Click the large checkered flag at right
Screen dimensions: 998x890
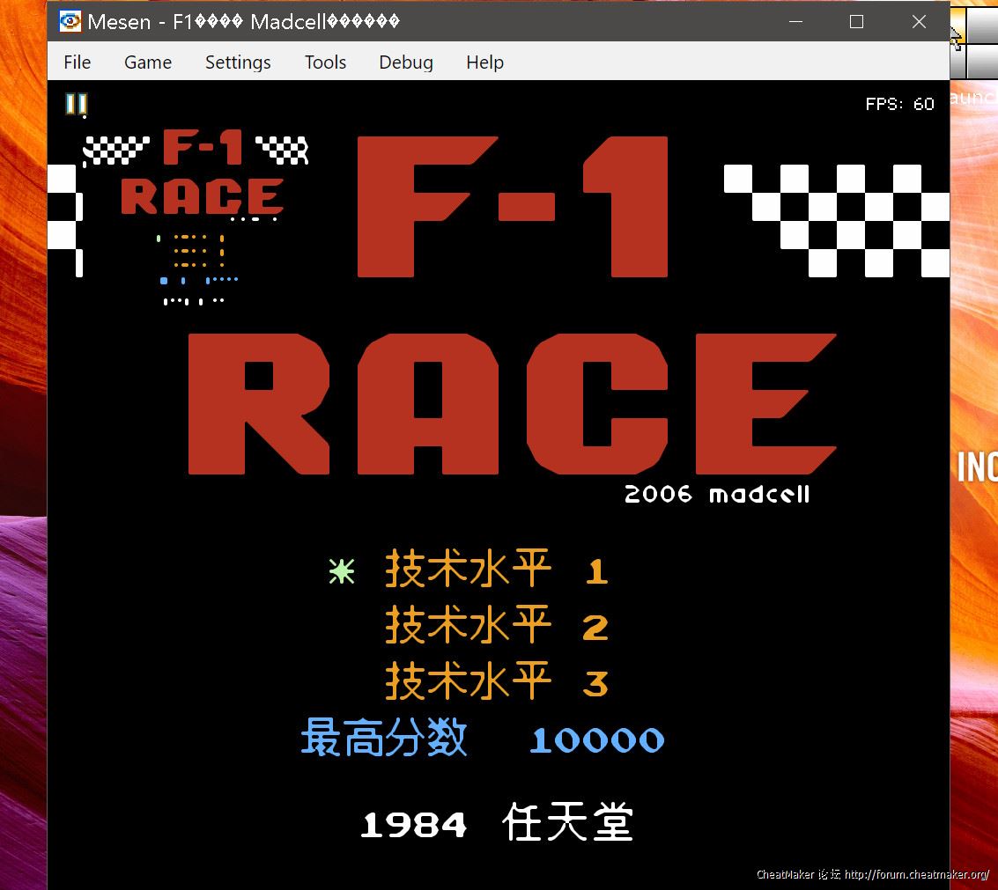837,220
